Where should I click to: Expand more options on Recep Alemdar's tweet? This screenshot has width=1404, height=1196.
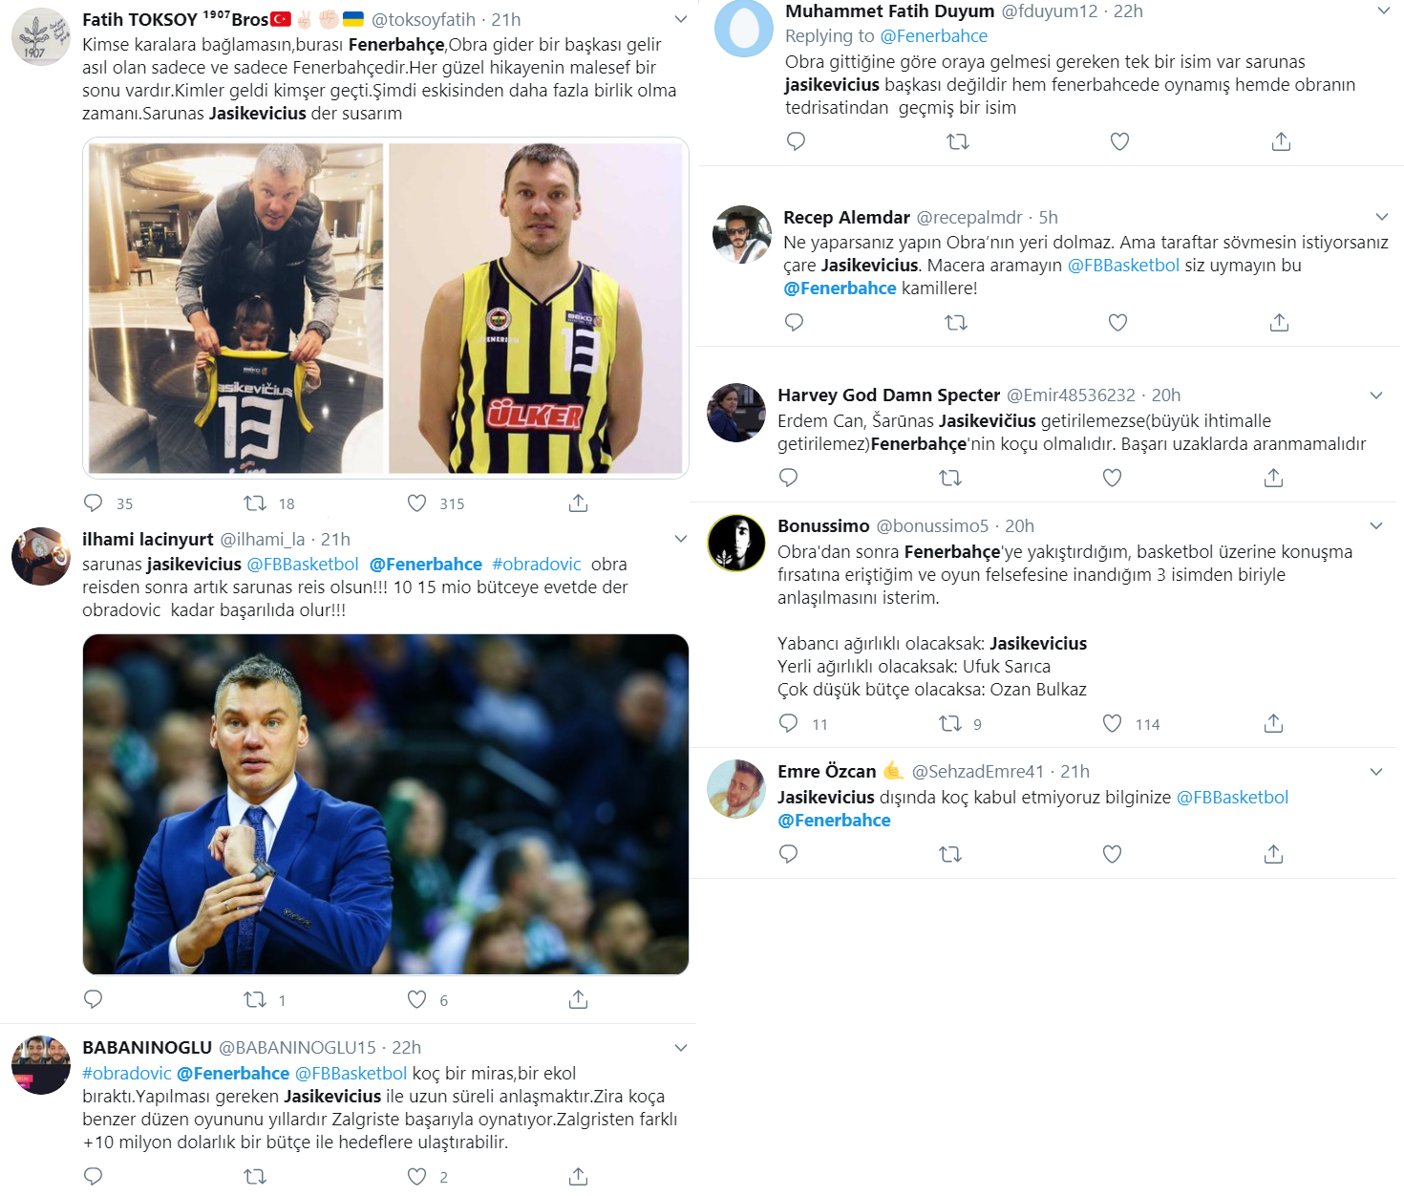click(1382, 217)
